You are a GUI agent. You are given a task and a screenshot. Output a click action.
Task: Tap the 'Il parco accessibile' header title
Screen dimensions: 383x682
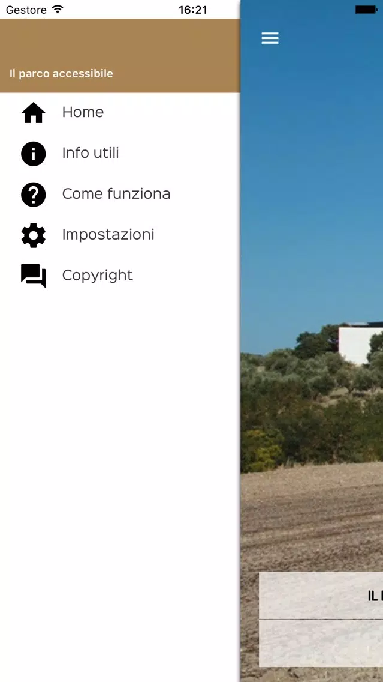[61, 73]
